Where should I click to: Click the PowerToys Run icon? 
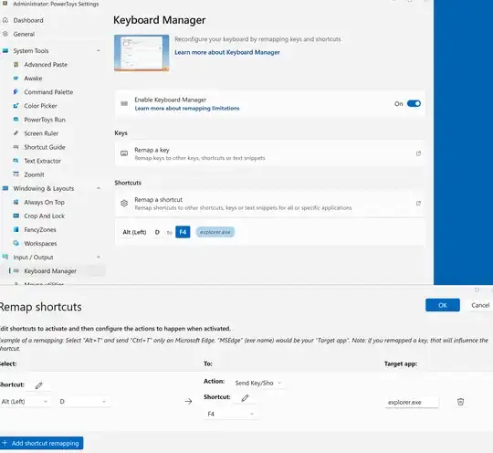point(16,120)
